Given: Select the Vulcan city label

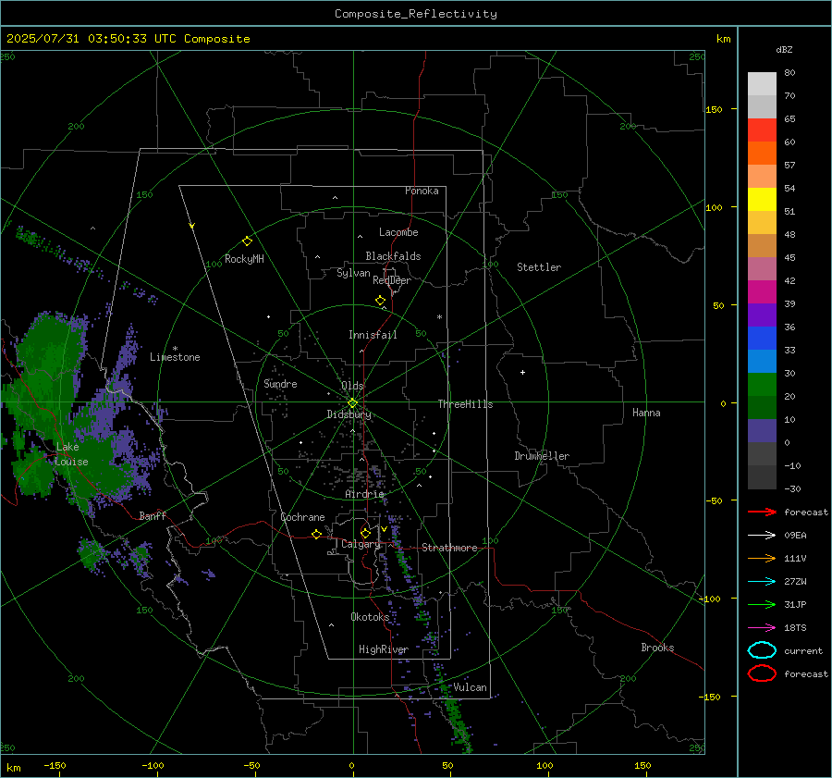Looking at the screenshot, I should click(x=470, y=687).
